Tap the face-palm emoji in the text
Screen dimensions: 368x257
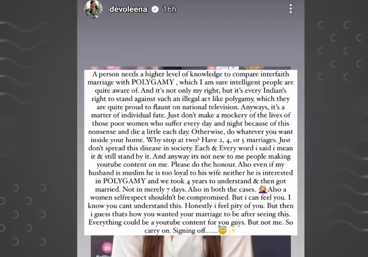263,189
